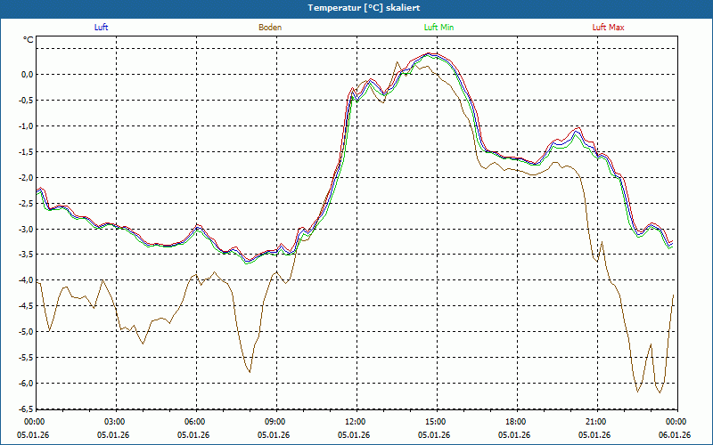Click the -6,5 y-axis label
713x445 pixels.
click(26, 409)
